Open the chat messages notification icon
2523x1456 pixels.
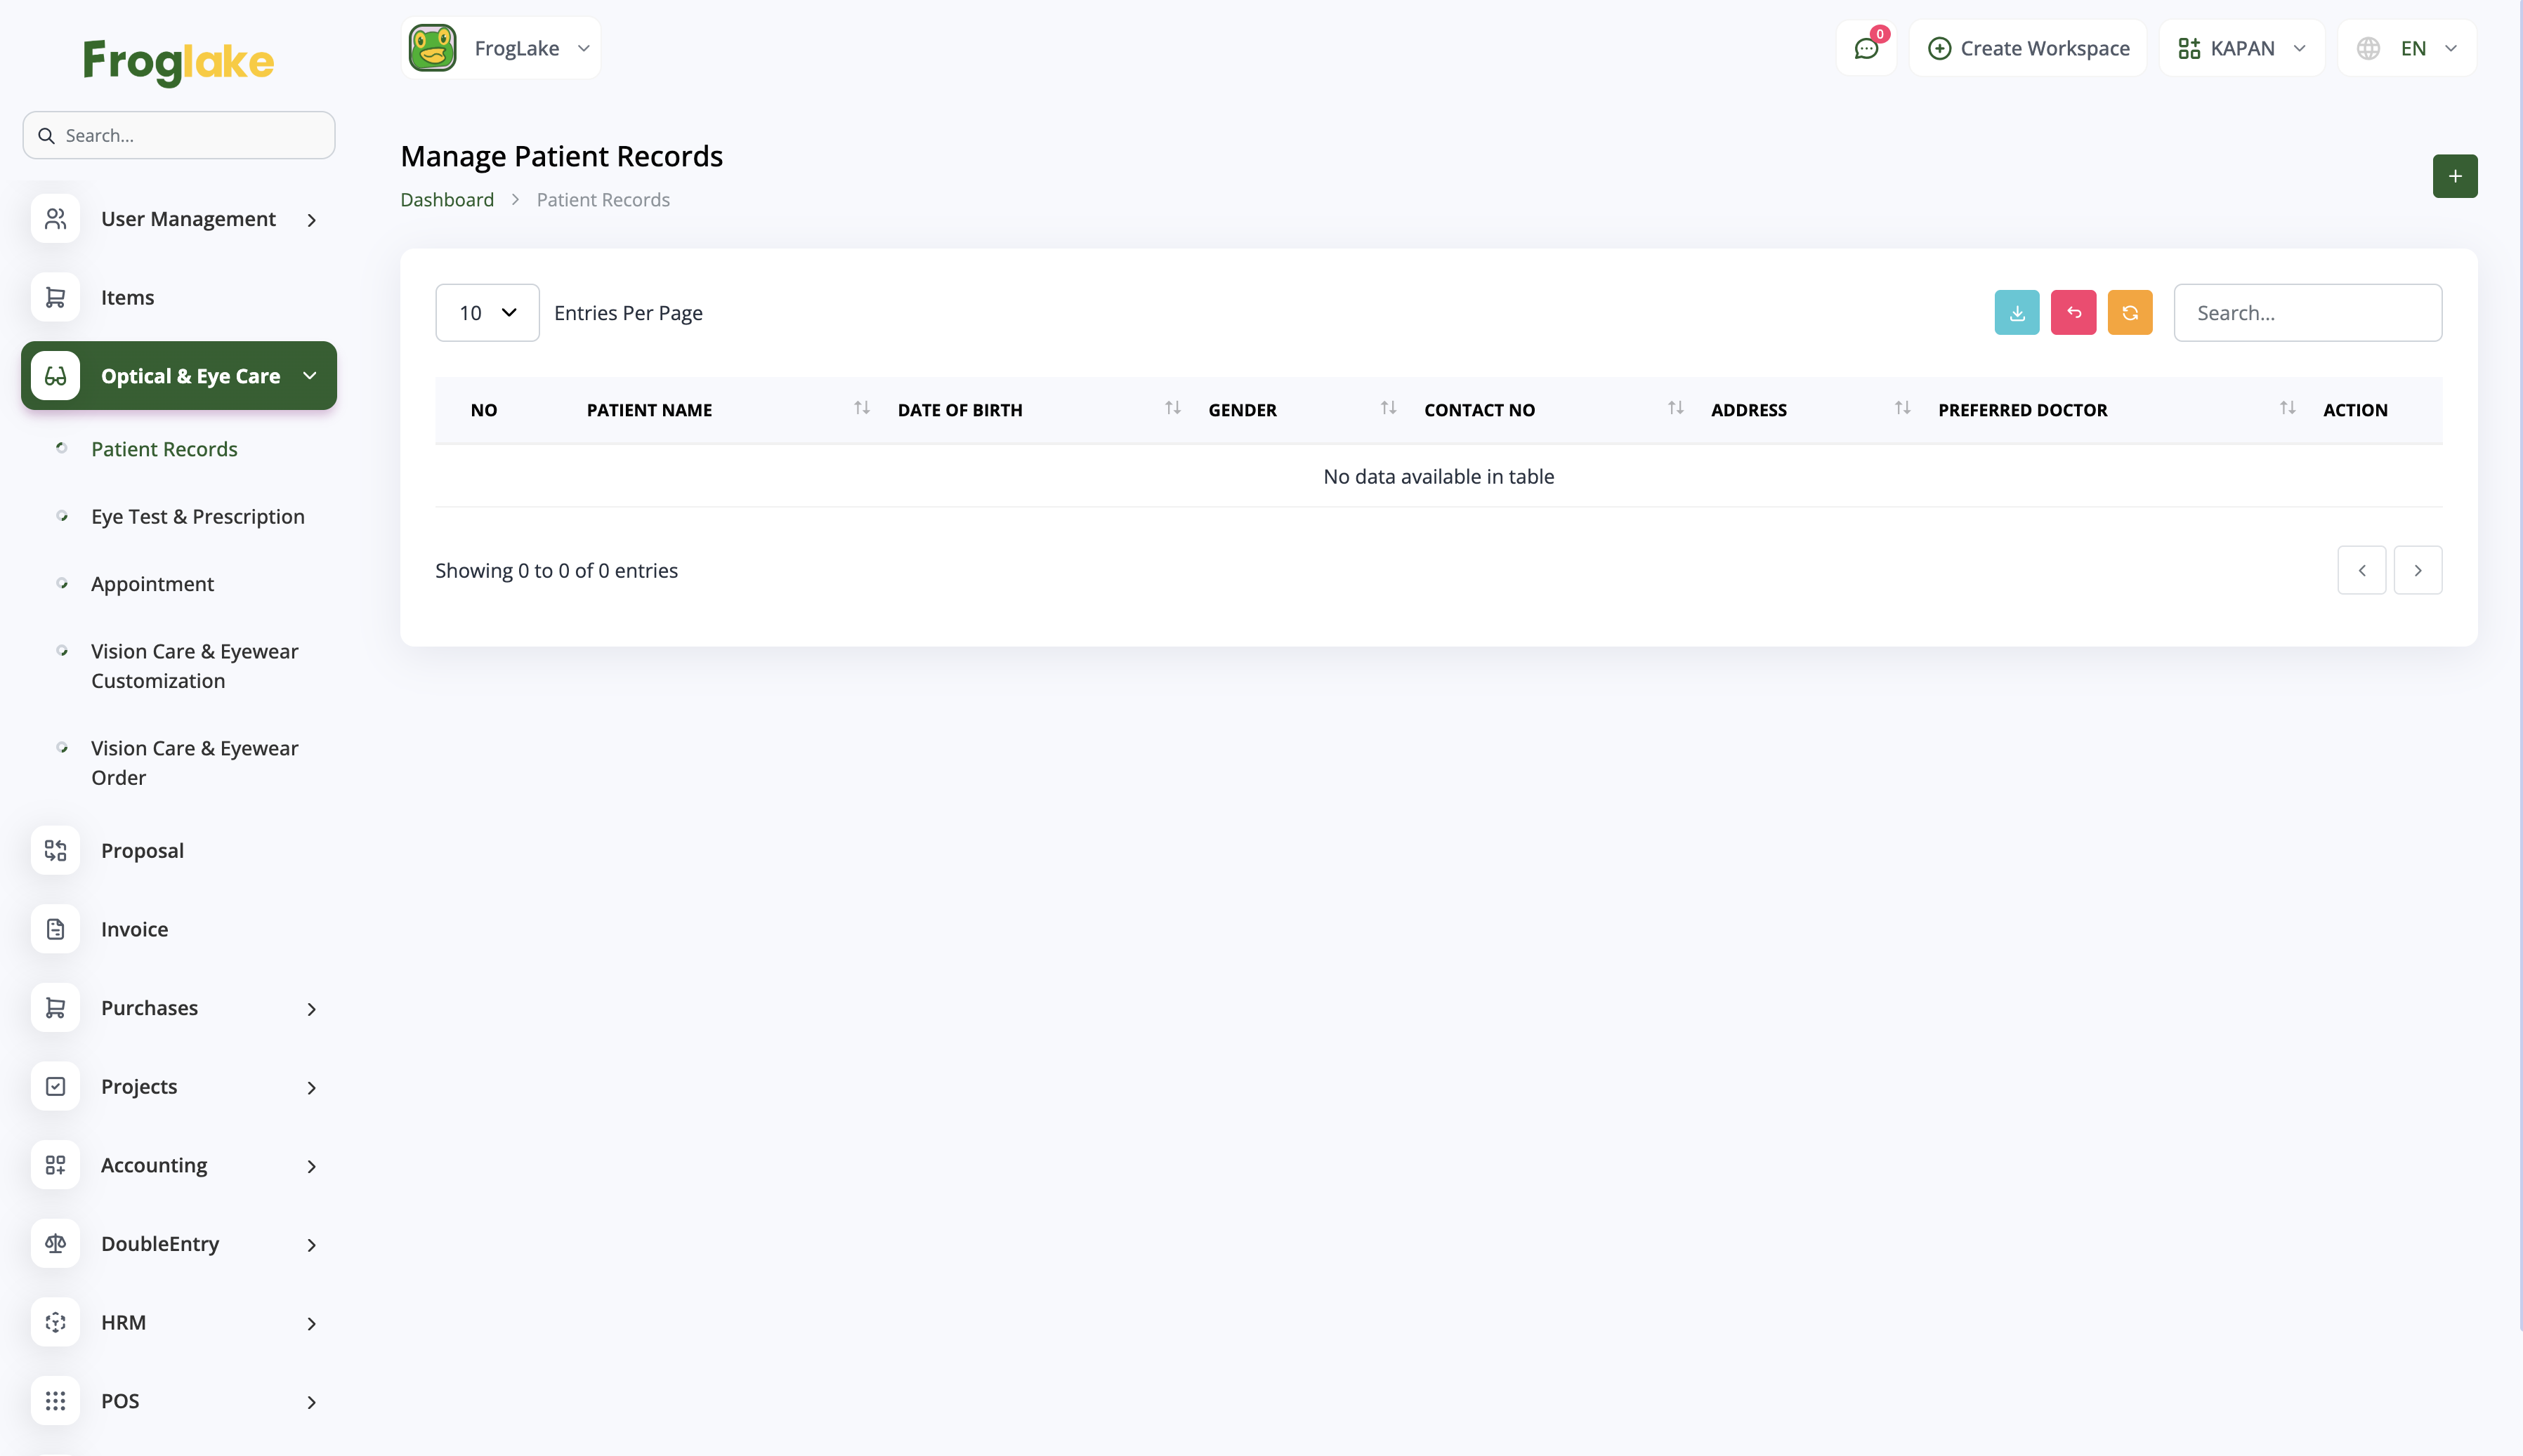(x=1866, y=48)
